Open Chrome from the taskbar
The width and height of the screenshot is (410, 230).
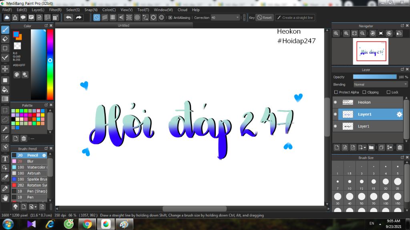(x=87, y=224)
